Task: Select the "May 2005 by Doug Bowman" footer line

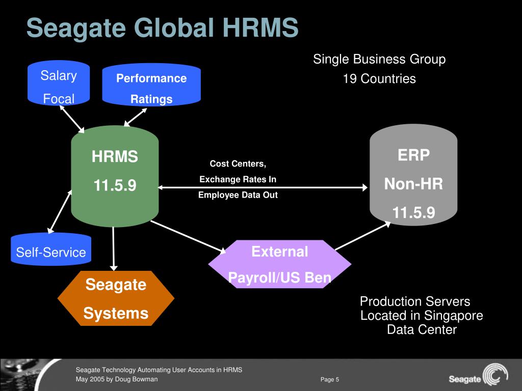Action: (117, 379)
